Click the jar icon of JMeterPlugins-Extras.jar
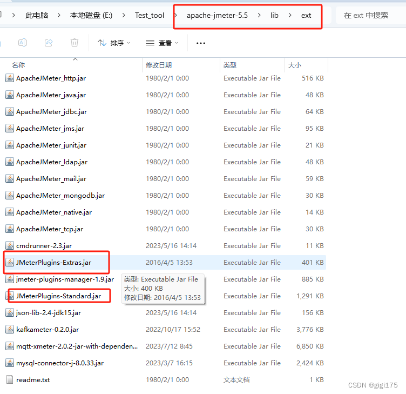The width and height of the screenshot is (406, 394). pos(10,263)
